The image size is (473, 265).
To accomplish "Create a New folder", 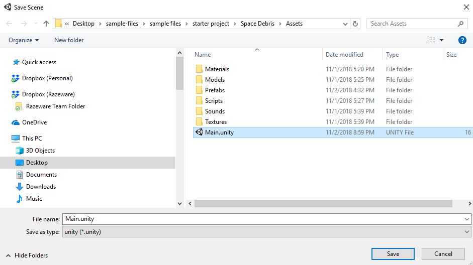I will (69, 40).
